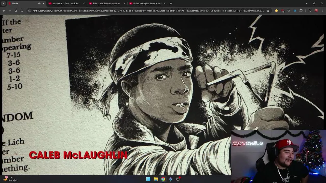
Task: Mute audio on the Netflix tab
Action: pyautogui.click(x=39, y=4)
